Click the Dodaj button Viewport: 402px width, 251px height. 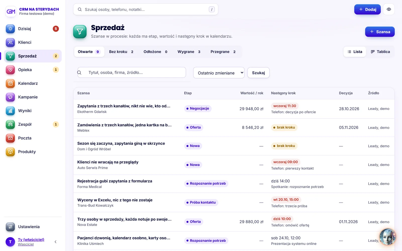click(367, 9)
